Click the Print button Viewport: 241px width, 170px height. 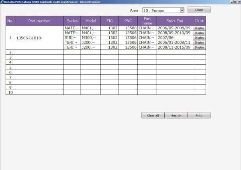click(x=199, y=115)
